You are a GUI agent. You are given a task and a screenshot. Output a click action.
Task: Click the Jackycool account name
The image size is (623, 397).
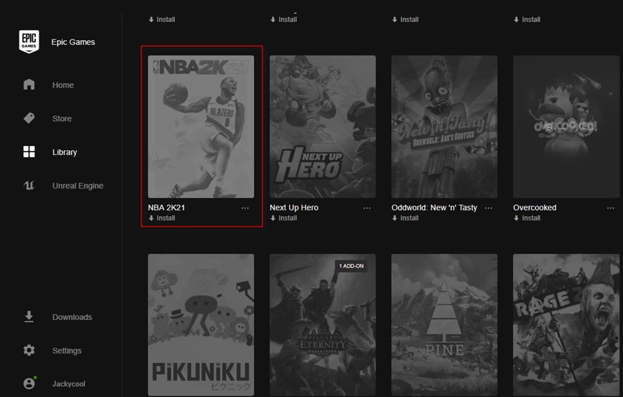69,384
